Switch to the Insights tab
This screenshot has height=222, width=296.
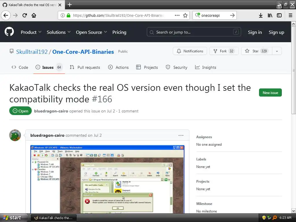click(x=206, y=67)
